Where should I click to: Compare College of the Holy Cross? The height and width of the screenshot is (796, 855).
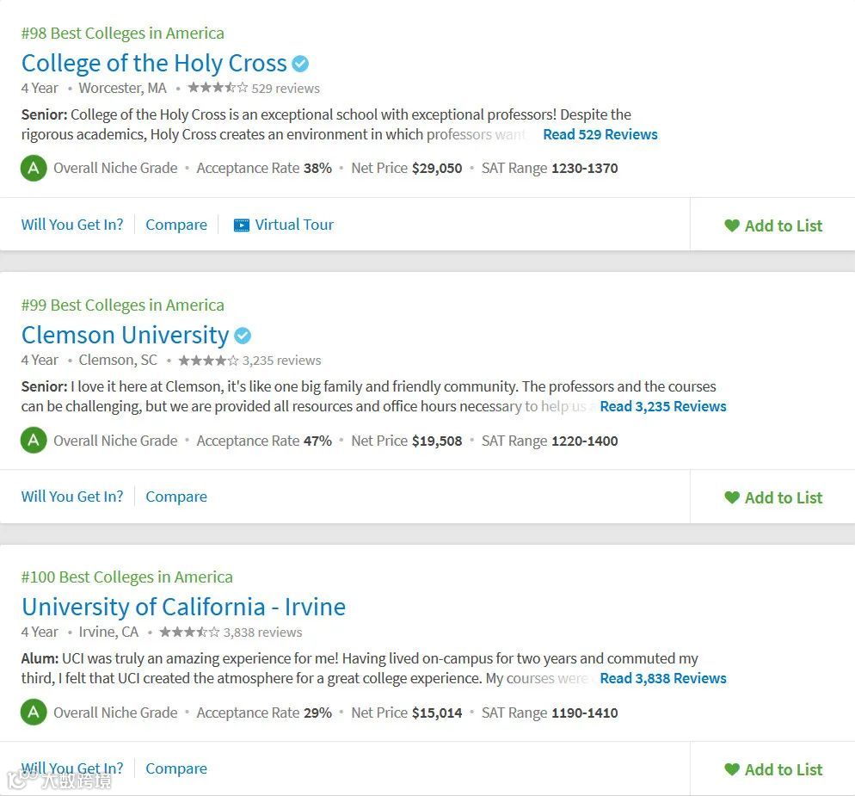tap(176, 225)
